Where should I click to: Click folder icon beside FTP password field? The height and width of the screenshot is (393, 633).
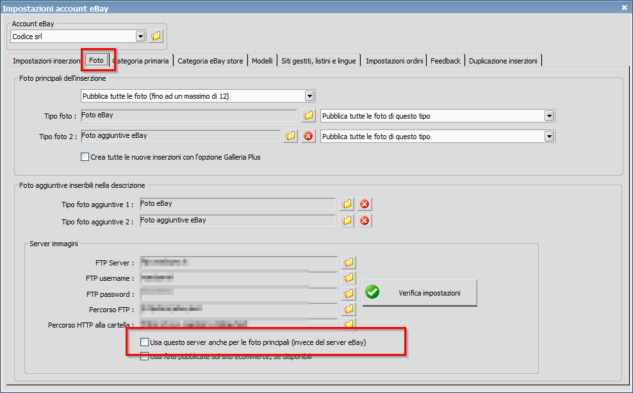[349, 294]
